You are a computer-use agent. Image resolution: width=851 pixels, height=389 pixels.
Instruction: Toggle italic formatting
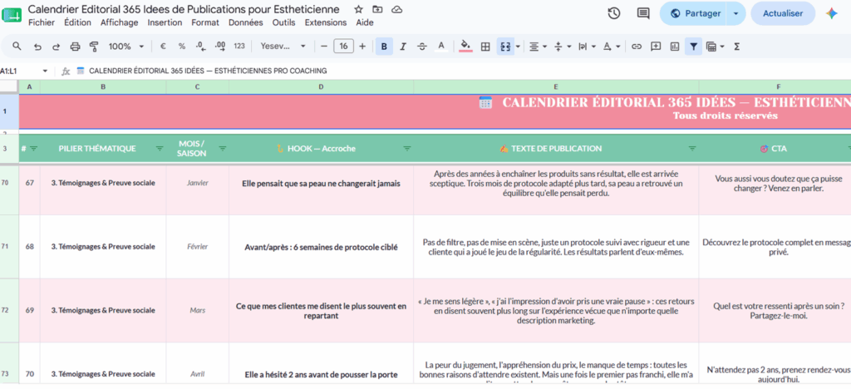point(403,47)
